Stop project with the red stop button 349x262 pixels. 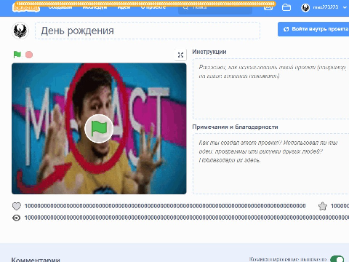(29, 55)
